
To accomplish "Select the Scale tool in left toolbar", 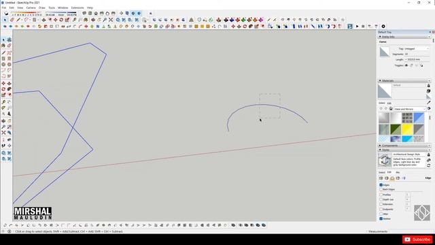I will (3, 95).
